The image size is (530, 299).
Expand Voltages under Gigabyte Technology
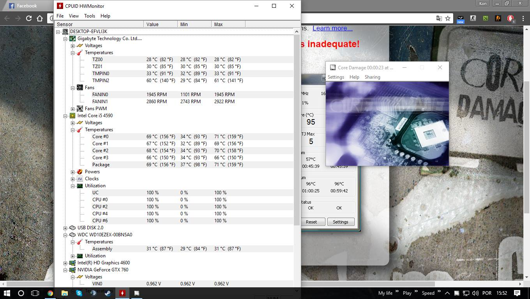(73, 46)
